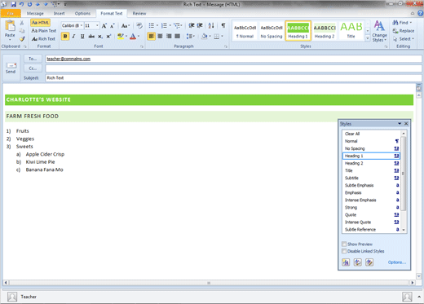Select Intense Emphasis in Styles pane
This screenshot has width=424, height=304.
coord(371,200)
